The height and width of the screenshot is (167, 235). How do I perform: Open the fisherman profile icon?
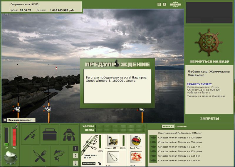(69, 134)
